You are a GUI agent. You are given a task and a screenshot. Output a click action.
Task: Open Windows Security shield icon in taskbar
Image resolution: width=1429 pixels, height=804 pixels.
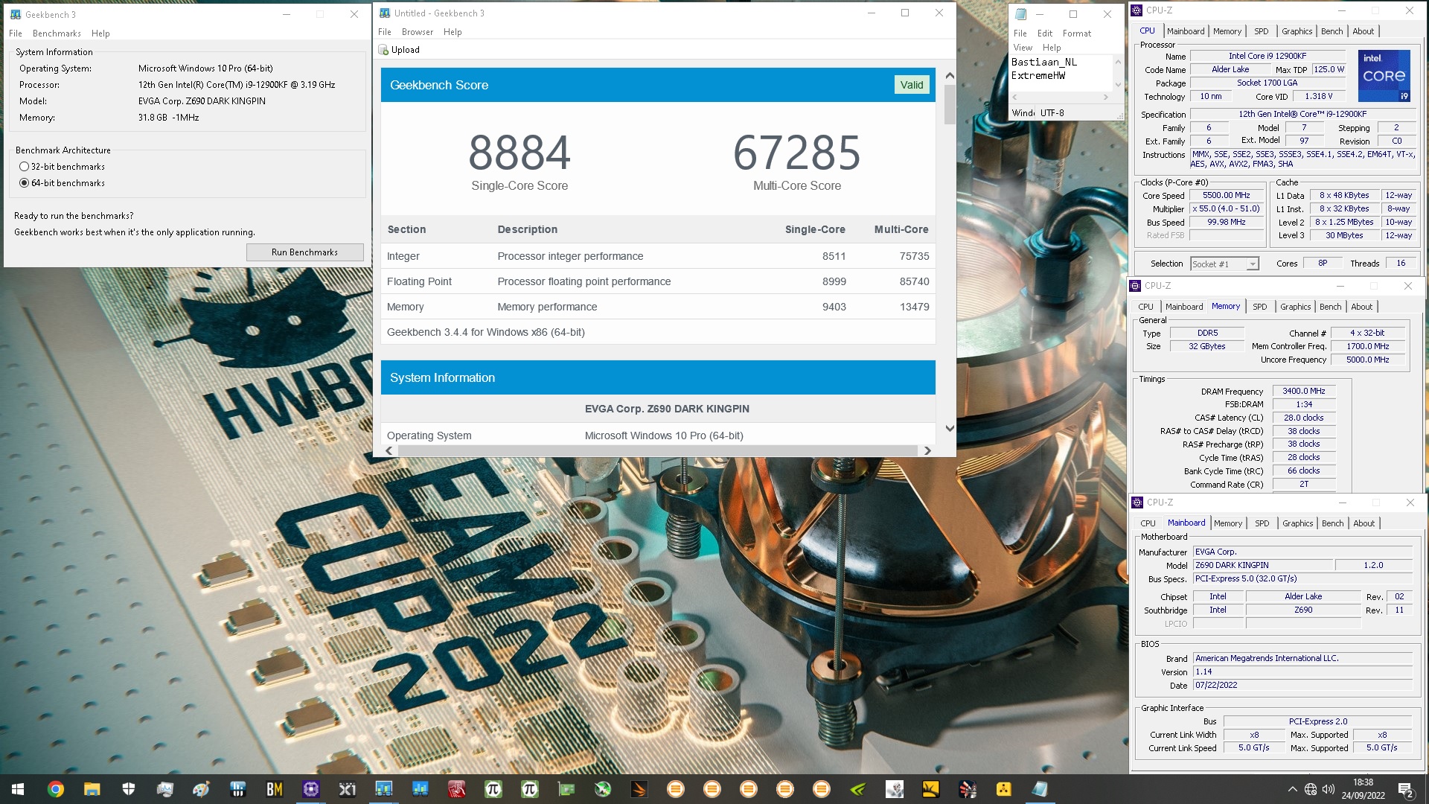(128, 789)
